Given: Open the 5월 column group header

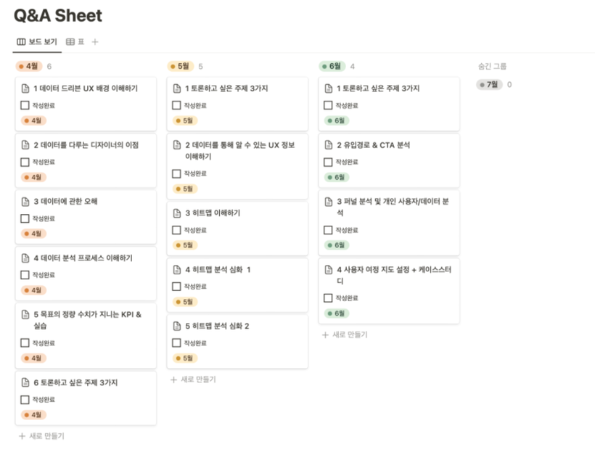Looking at the screenshot, I should pyautogui.click(x=181, y=66).
